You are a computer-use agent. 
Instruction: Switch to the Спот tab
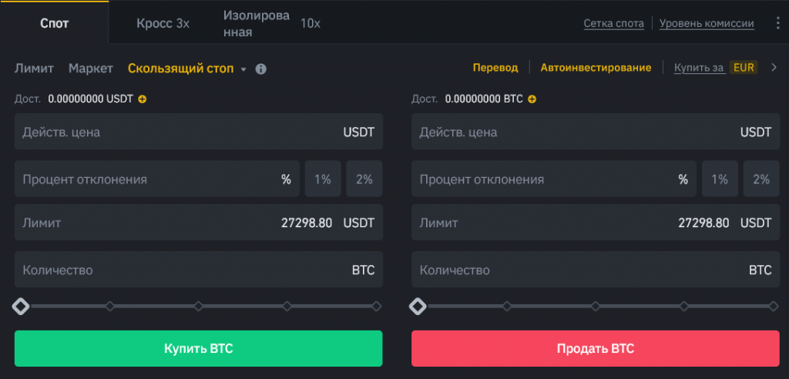pos(54,23)
